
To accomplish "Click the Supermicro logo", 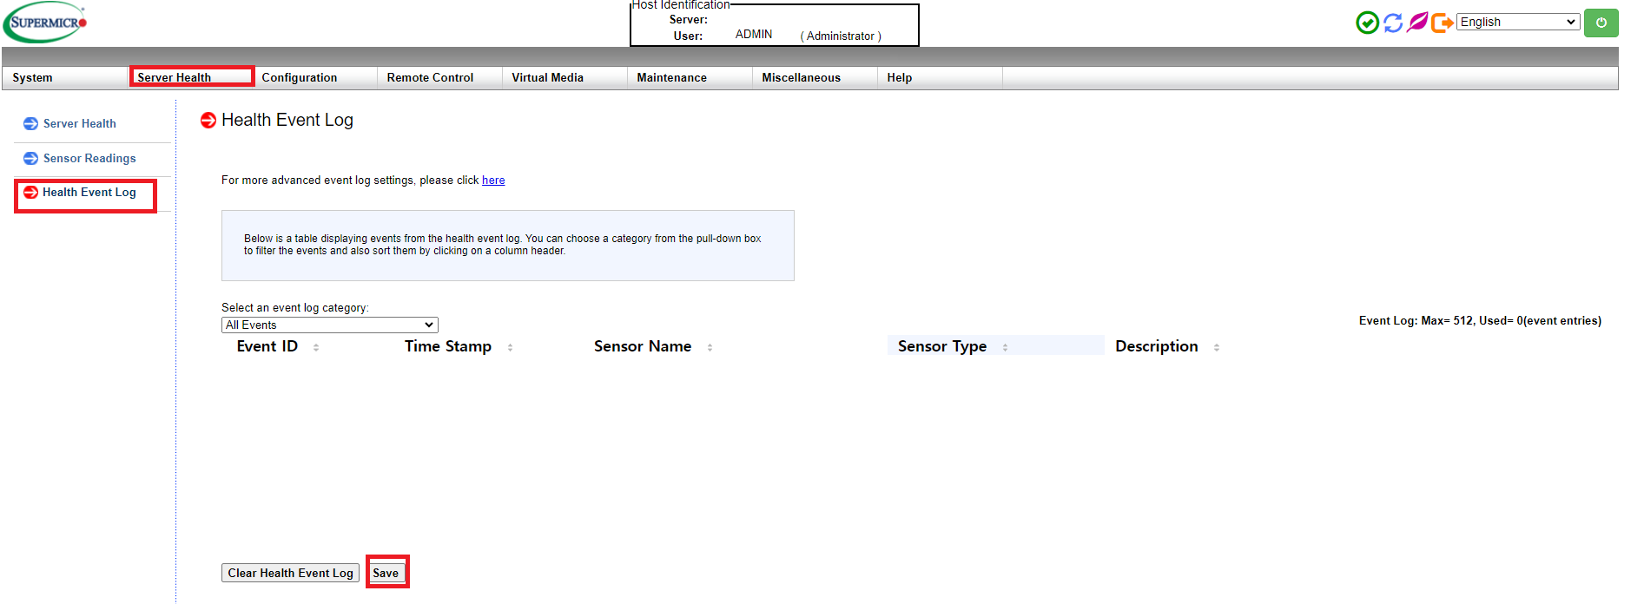I will [46, 23].
